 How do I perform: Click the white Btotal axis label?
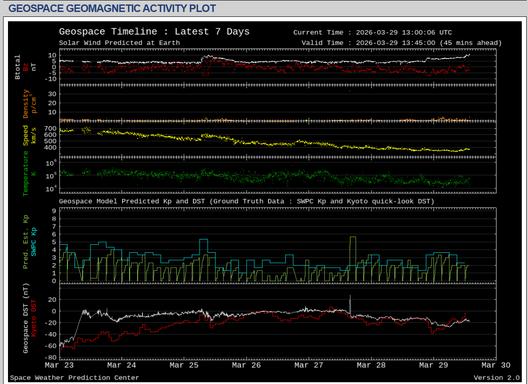coord(18,67)
